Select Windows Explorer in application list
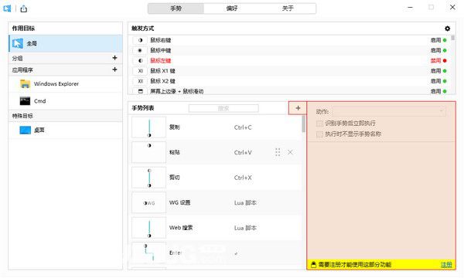Image resolution: width=464 pixels, height=278 pixels. tap(66, 84)
